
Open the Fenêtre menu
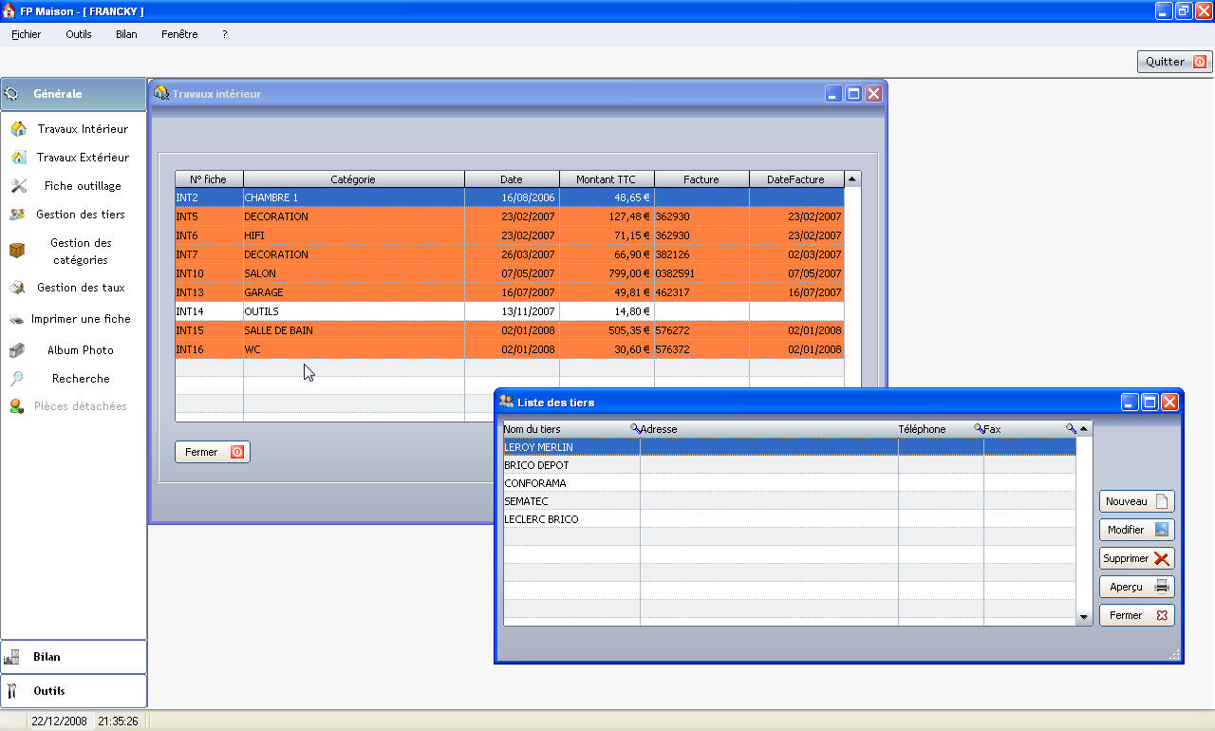point(179,34)
